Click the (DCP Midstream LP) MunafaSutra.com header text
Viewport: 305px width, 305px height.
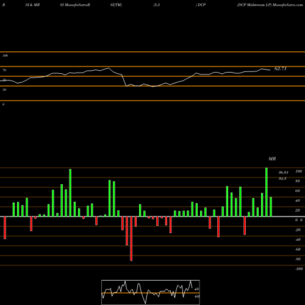(270, 5)
